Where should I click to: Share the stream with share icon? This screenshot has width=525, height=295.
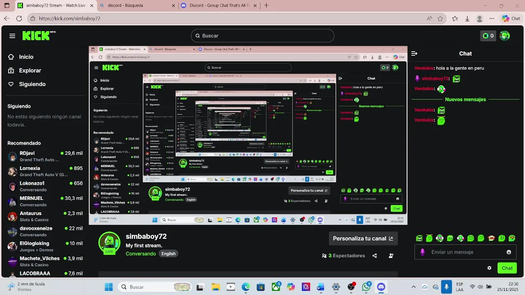click(374, 256)
